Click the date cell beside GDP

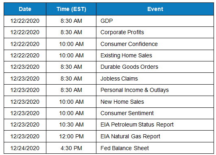tap(25, 21)
